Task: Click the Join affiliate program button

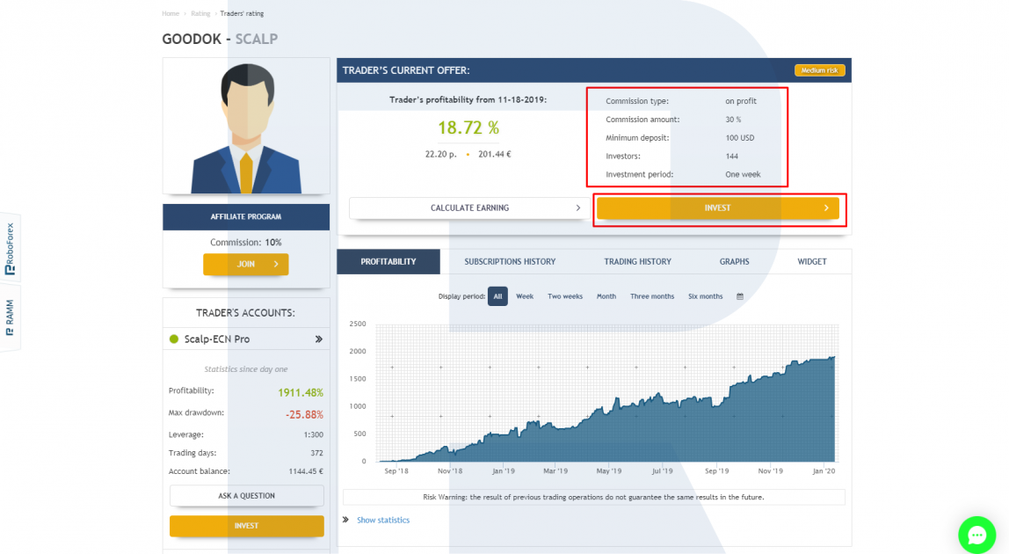Action: [246, 264]
